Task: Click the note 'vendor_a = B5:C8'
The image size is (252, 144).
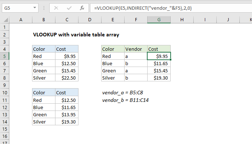Action: click(x=123, y=93)
